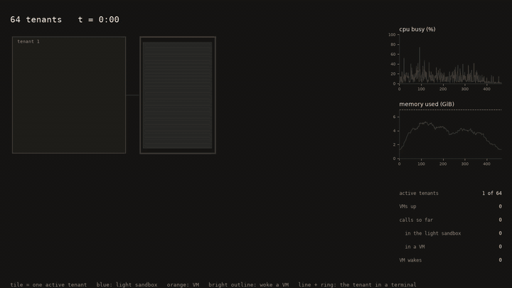
Task: Select the "t = 0:00" time readout
Action: pyautogui.click(x=99, y=20)
